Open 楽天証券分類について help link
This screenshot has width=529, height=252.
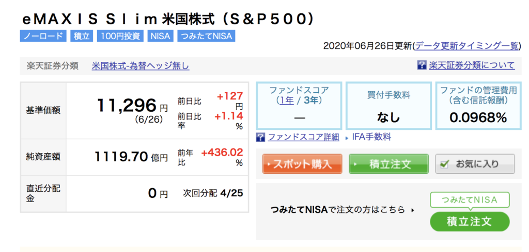click(472, 65)
